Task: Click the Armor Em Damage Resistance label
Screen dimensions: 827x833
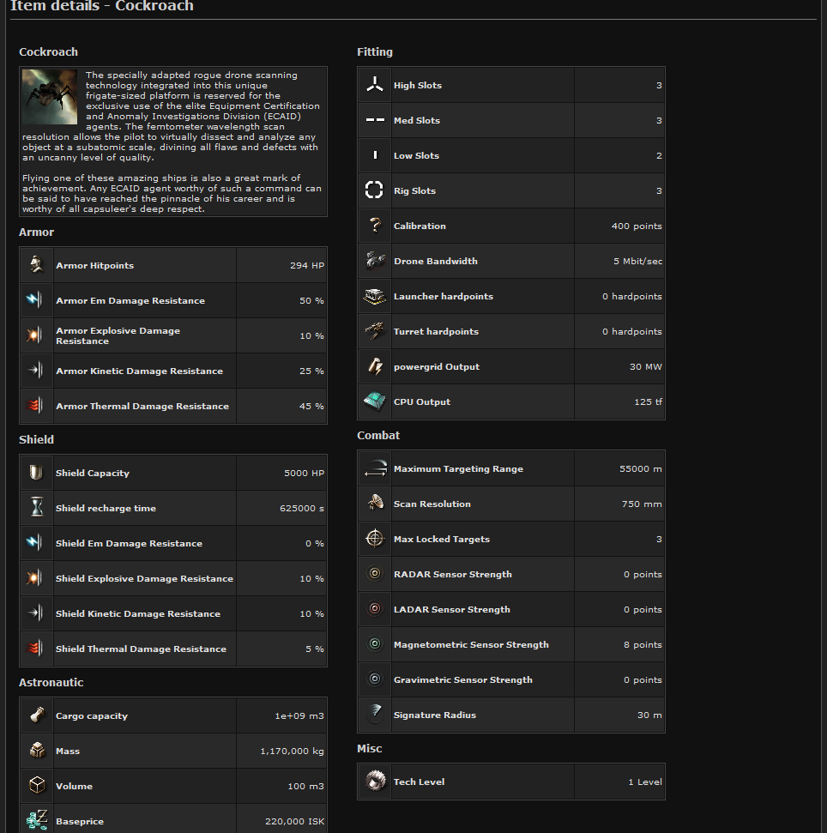Action: click(130, 300)
